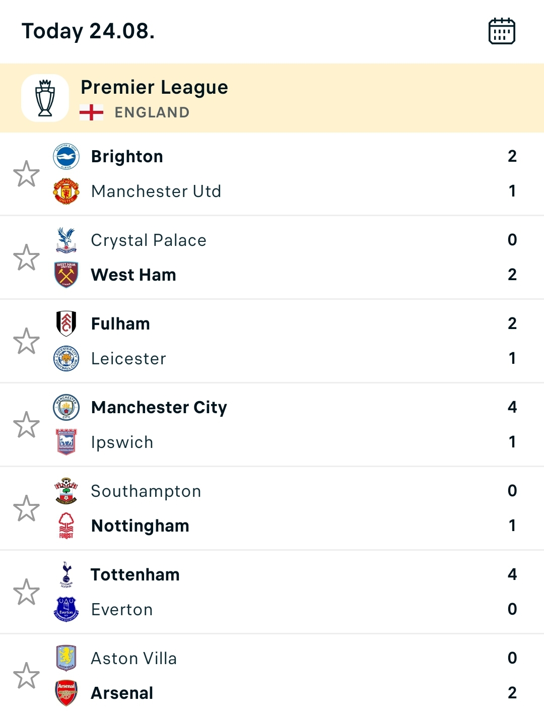Open the calendar date picker icon
Viewport: 544px width, 716px height.
pos(502,31)
